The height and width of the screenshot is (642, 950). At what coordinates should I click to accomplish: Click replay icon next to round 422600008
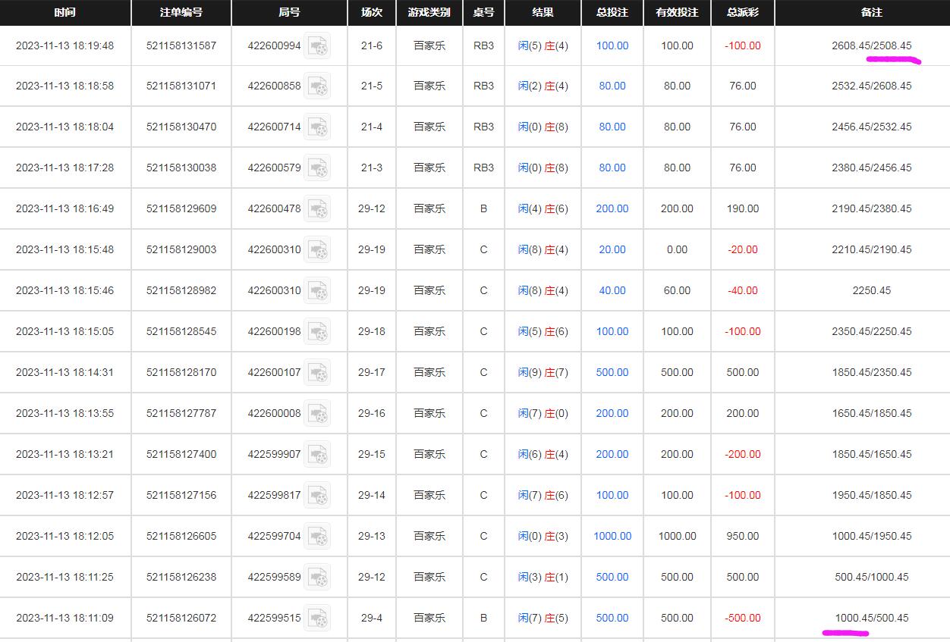click(317, 414)
